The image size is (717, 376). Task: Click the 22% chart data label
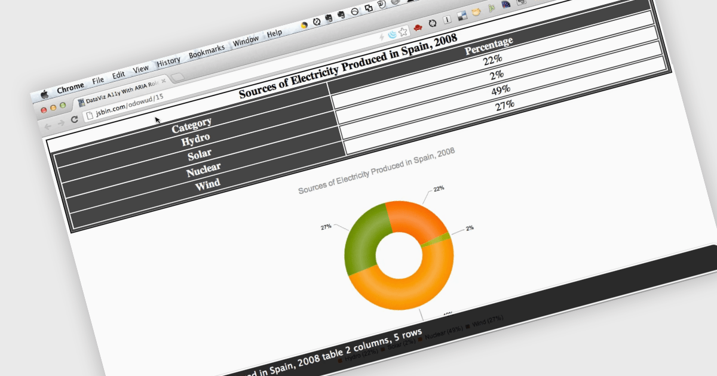439,189
